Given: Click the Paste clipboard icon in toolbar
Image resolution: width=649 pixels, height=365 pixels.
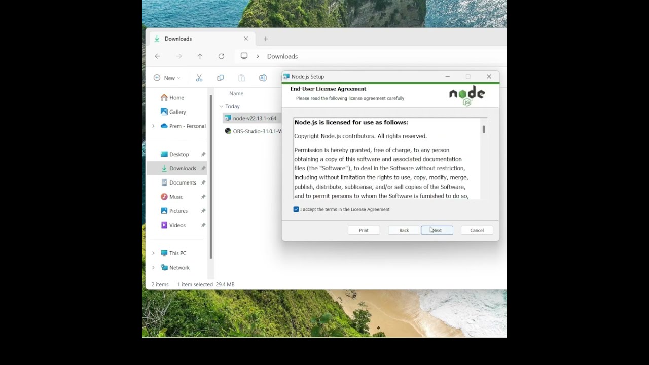Looking at the screenshot, I should click(x=241, y=78).
